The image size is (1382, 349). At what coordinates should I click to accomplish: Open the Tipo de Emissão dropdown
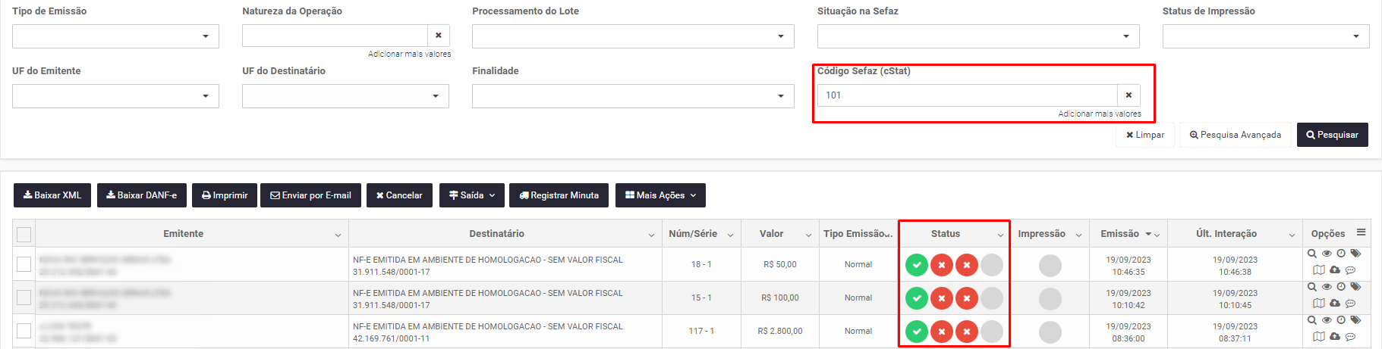tap(115, 36)
